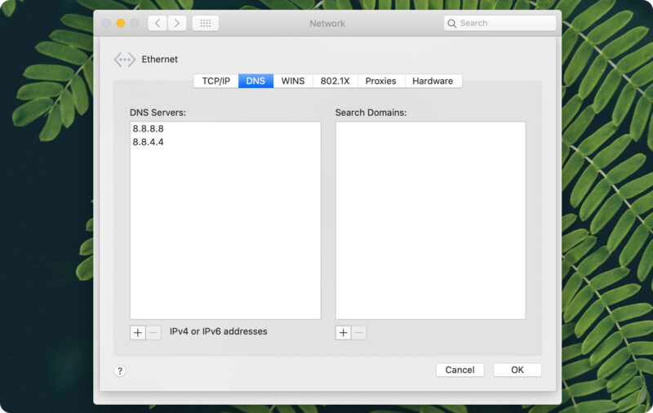Click the back arrow in the toolbar
The image size is (653, 413).
tap(158, 24)
